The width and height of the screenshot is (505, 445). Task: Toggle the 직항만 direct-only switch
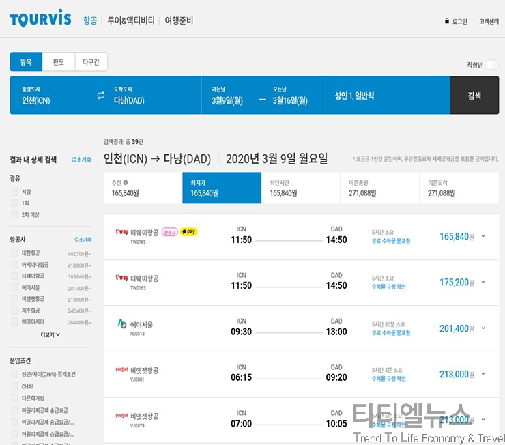492,64
